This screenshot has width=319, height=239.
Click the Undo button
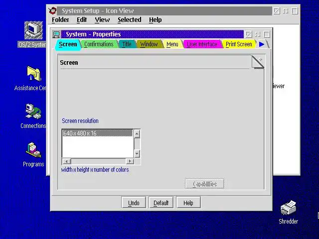tap(134, 203)
